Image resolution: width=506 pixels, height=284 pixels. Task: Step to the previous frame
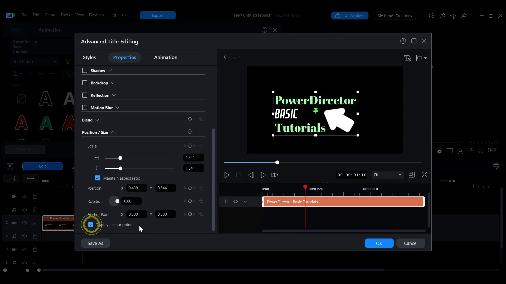coord(251,175)
